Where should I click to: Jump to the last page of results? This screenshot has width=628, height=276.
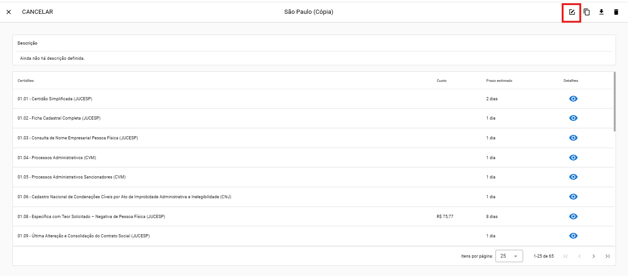(x=607, y=256)
